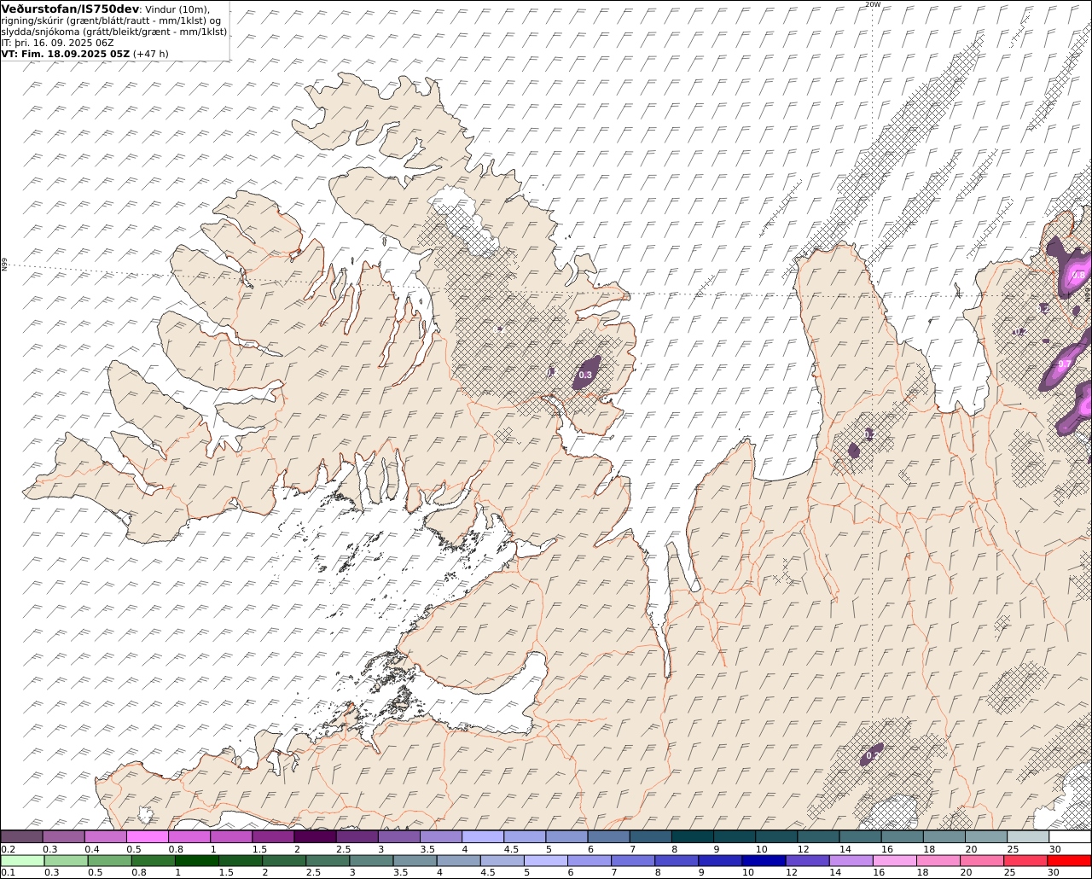Viewport: 1092px width, 879px height.
Task: Pick the darkest green 1–1.5 swatch in the lower scale
Action: 197,860
